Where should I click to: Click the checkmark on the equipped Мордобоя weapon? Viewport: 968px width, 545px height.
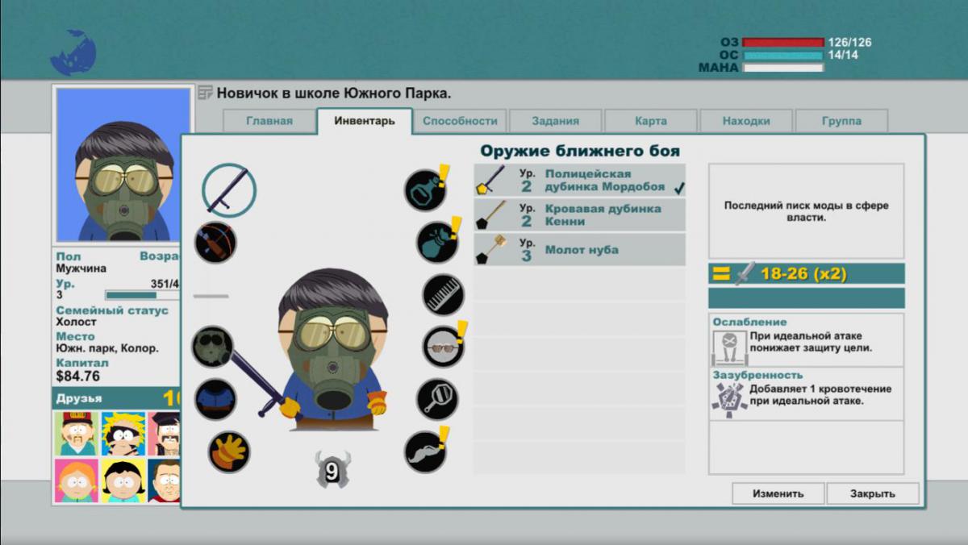[x=679, y=188]
